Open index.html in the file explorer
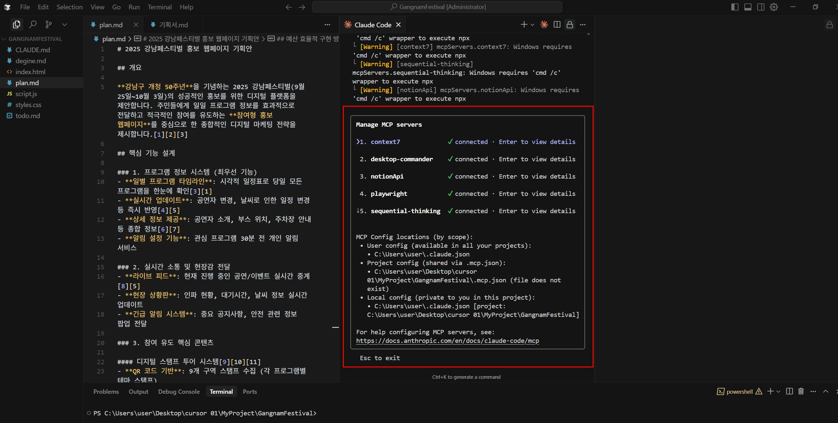 [x=30, y=72]
